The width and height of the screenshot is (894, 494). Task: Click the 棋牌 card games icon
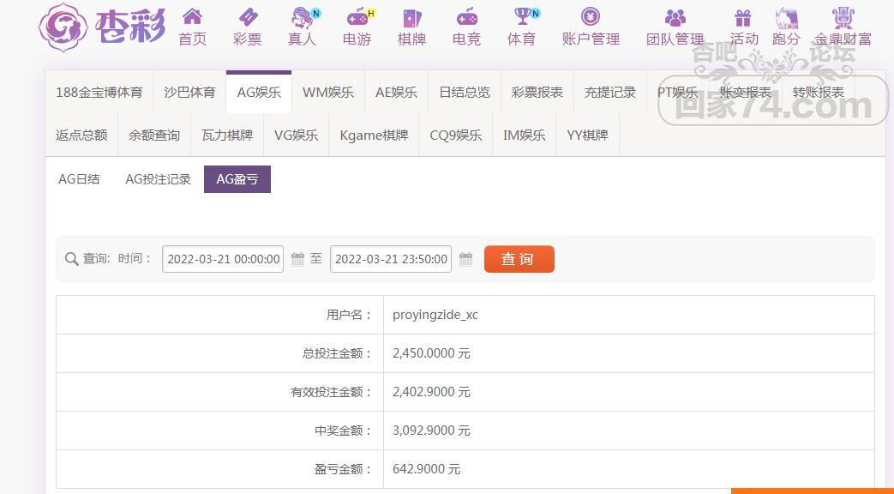412,17
